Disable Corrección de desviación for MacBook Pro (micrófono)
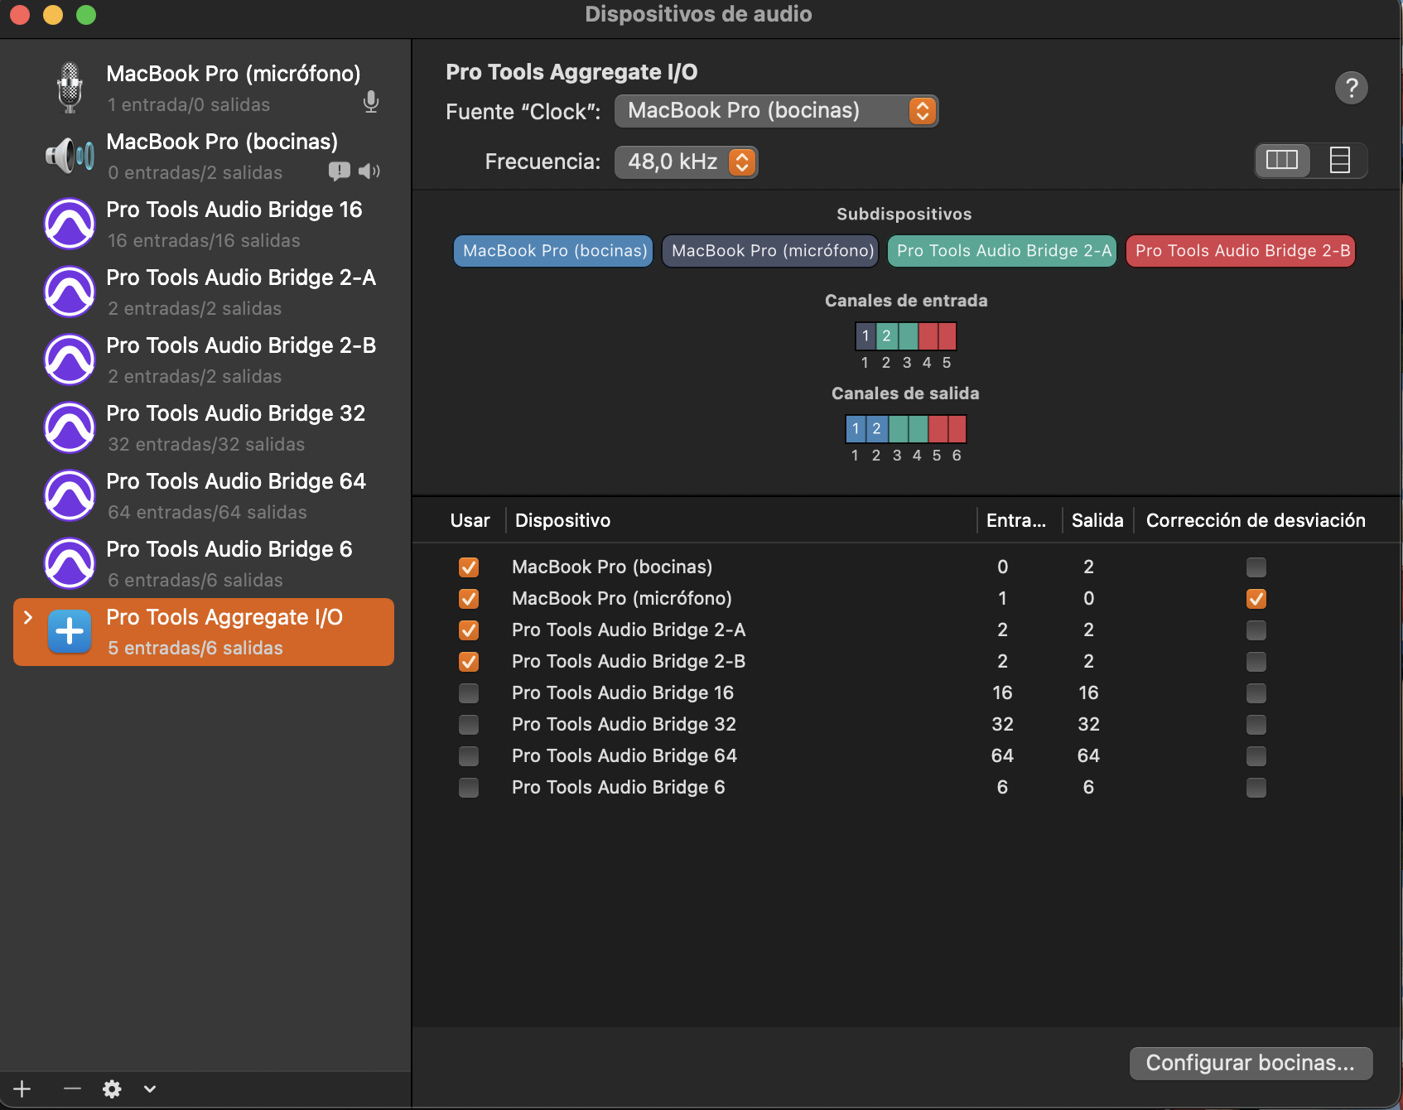Viewport: 1403px width, 1110px height. 1256,598
